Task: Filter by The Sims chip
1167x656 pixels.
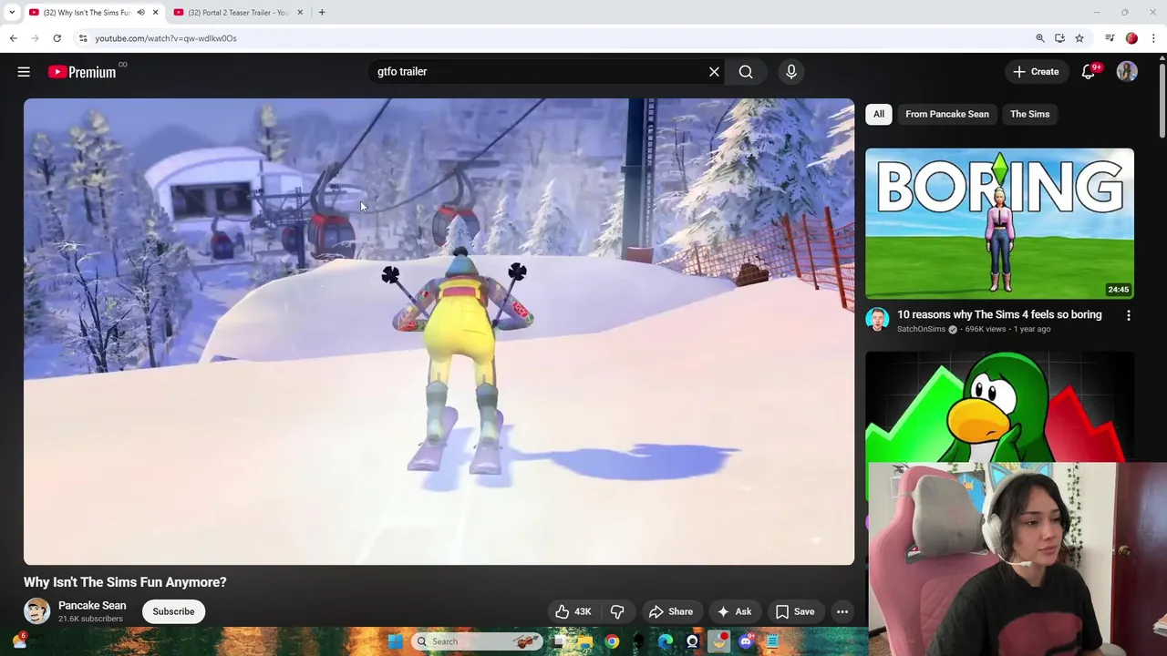Action: pos(1030,114)
